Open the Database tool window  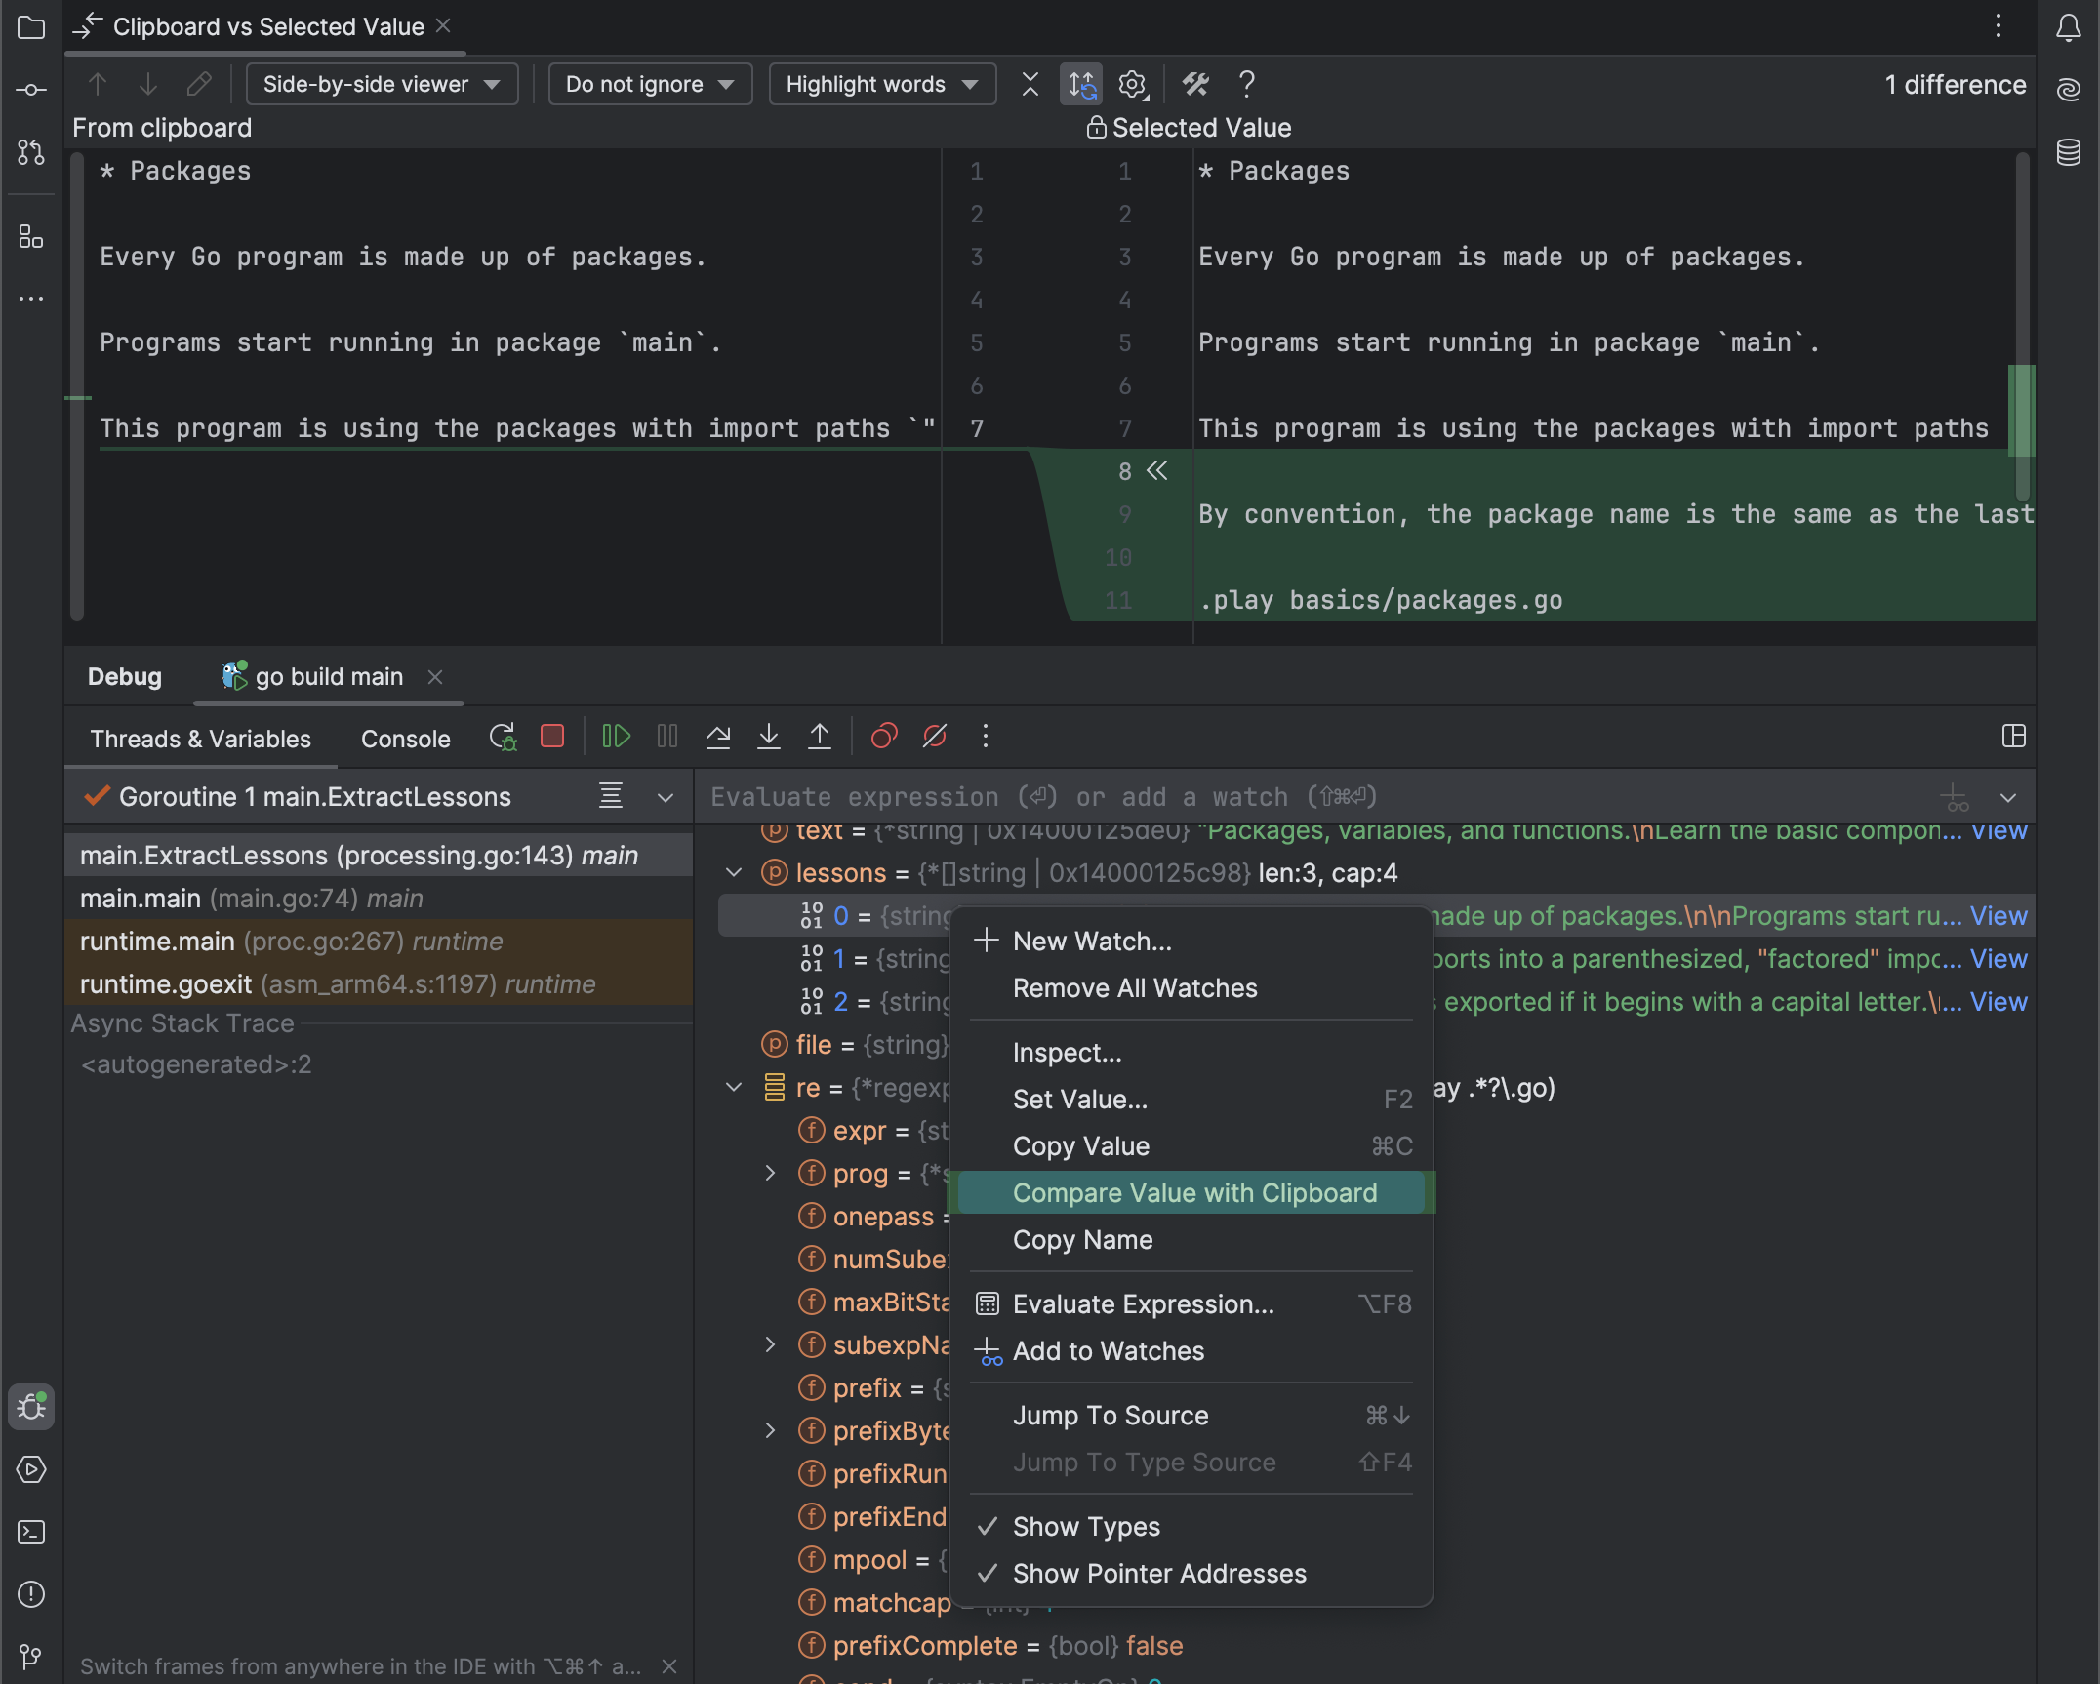coord(2069,152)
